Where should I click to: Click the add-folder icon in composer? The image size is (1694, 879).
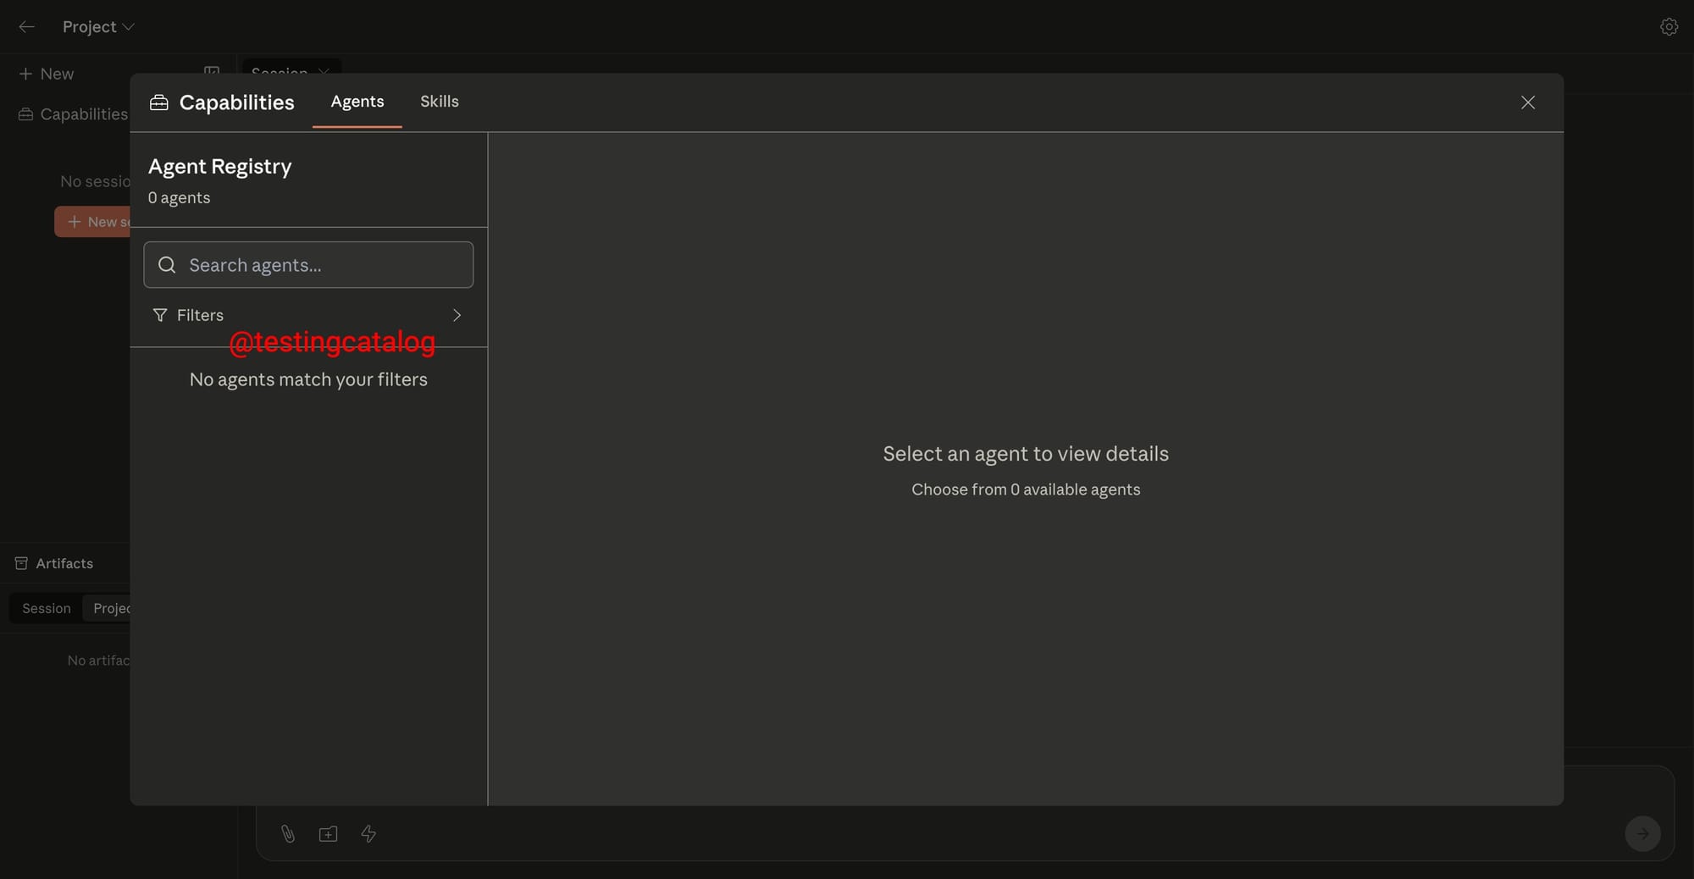(x=328, y=834)
